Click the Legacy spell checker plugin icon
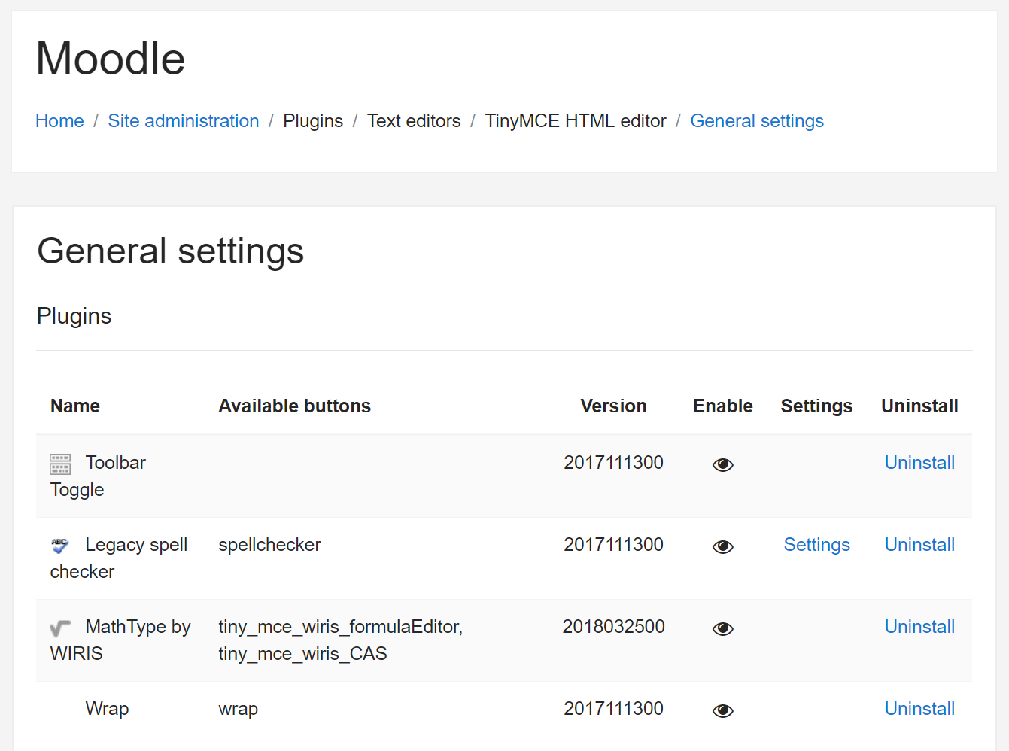 [60, 546]
